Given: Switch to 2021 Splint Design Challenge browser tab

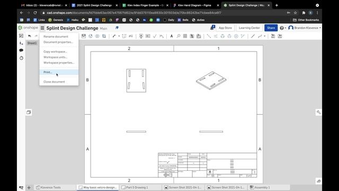Looking at the screenshot, I should pos(94,5).
